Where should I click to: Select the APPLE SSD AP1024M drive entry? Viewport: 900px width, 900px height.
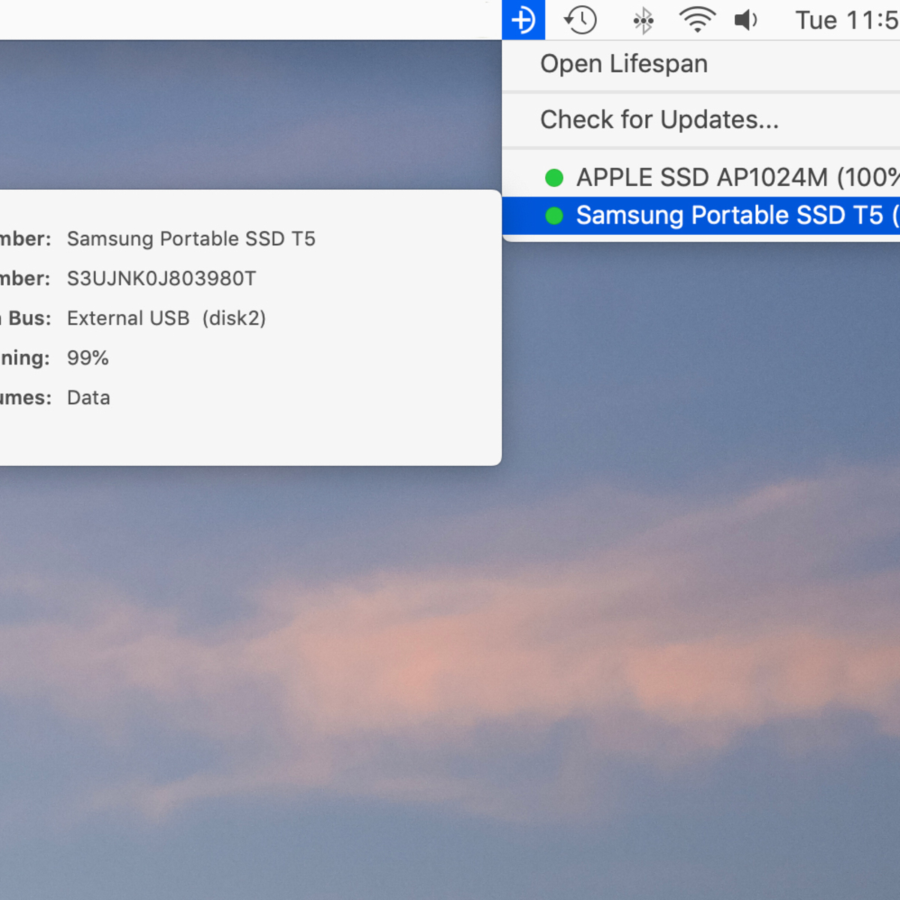coord(720,178)
